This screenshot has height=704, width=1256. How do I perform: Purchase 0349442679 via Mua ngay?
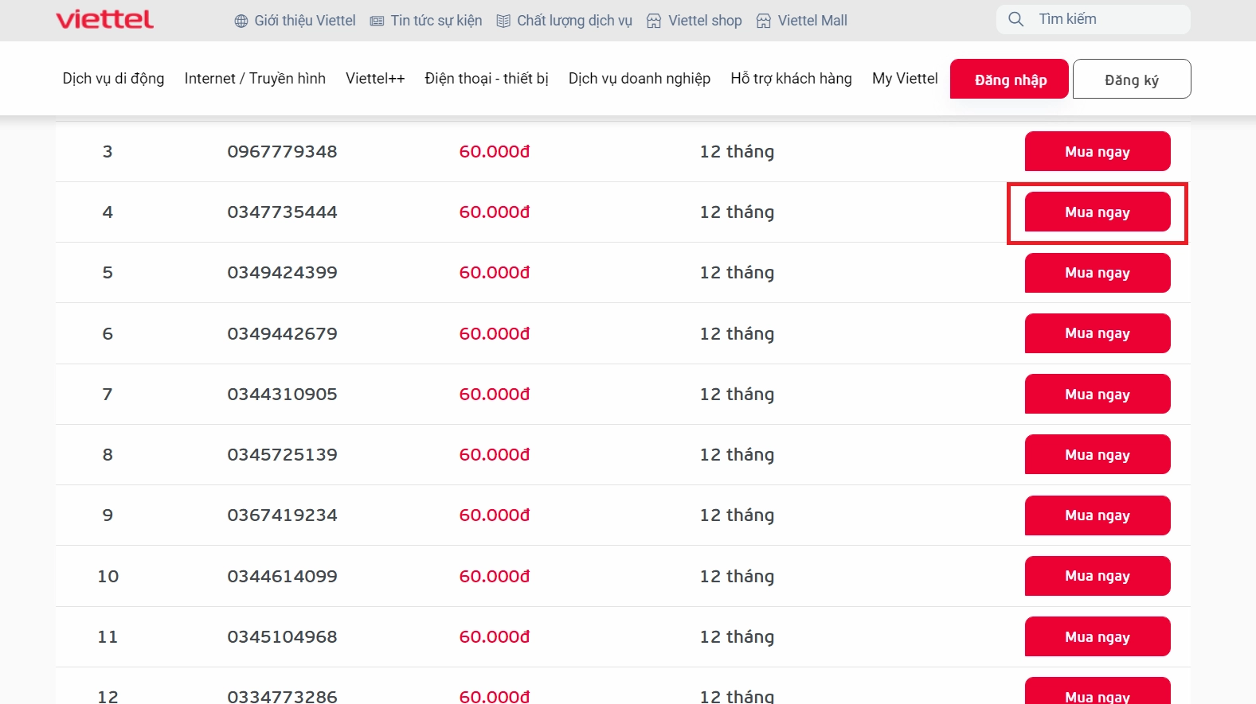pyautogui.click(x=1098, y=333)
